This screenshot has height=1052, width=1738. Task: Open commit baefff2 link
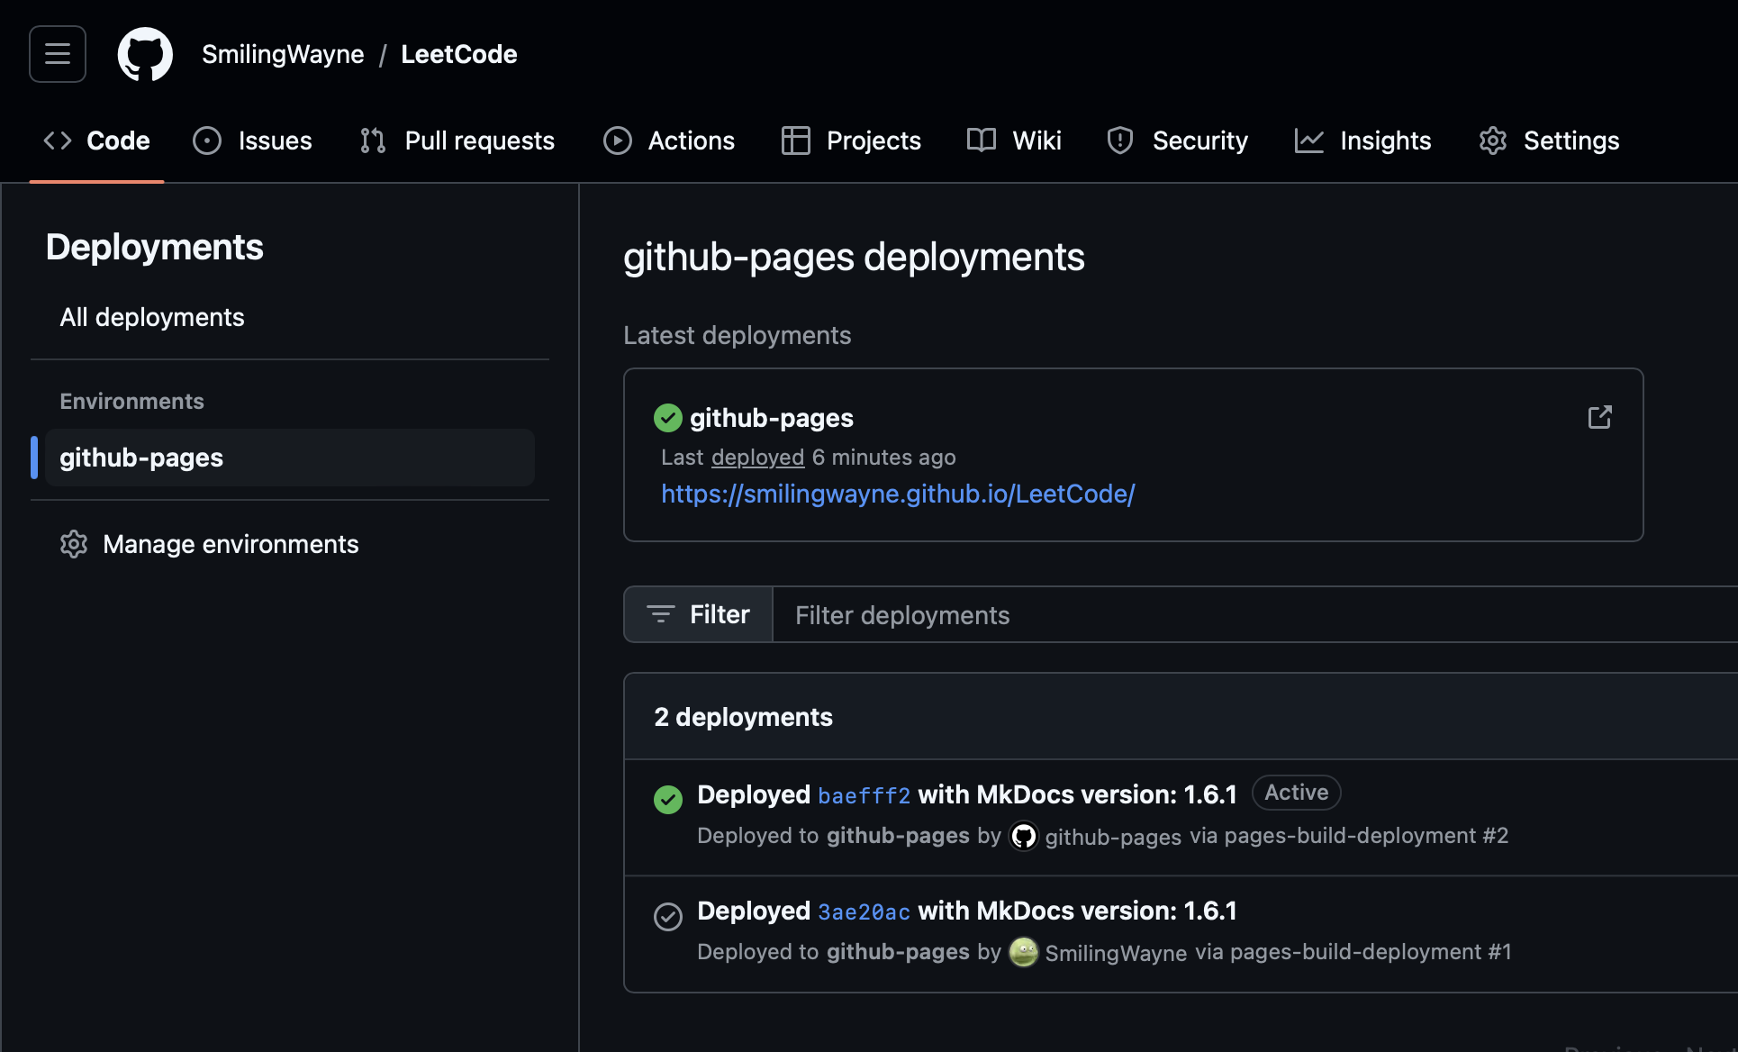click(864, 796)
